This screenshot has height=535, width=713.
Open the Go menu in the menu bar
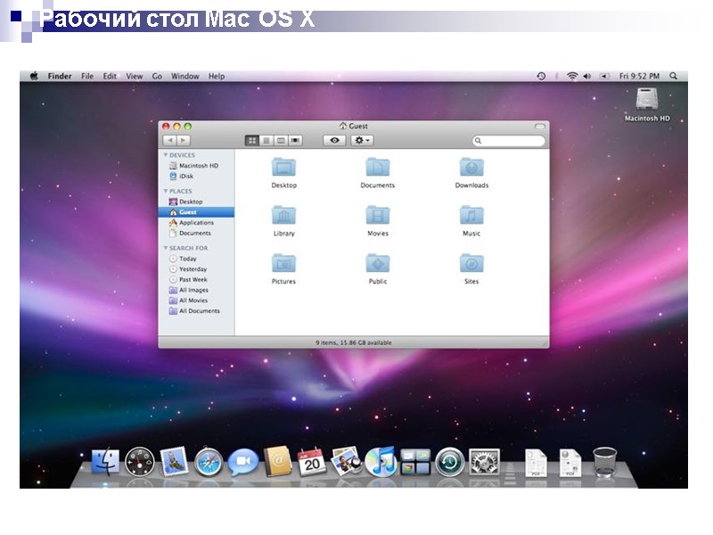157,76
